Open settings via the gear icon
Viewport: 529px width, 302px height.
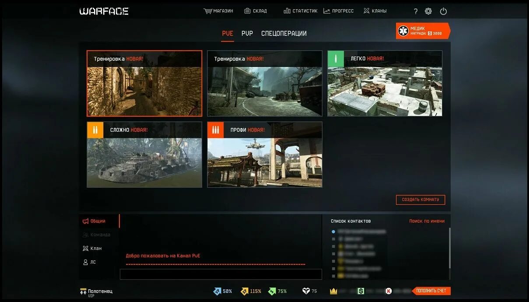pos(428,11)
